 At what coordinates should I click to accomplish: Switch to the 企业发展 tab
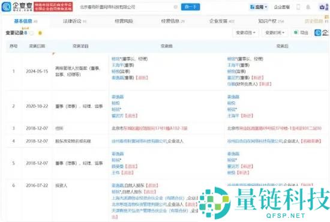click(222, 21)
